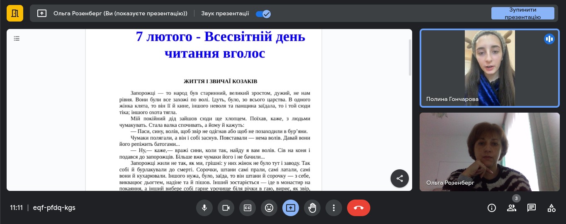Show the participants list

pos(512,208)
